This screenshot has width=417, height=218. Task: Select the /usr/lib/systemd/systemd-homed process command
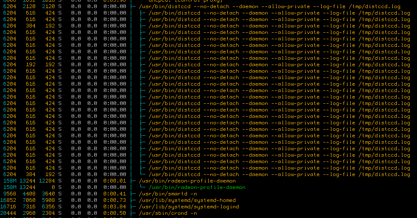tap(187, 200)
